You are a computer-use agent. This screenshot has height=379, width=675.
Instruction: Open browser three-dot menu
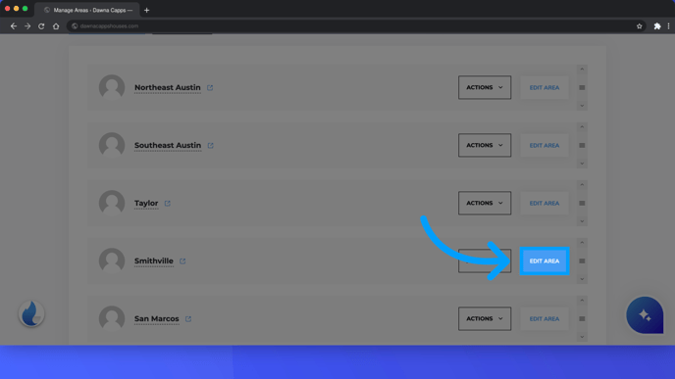click(x=668, y=26)
